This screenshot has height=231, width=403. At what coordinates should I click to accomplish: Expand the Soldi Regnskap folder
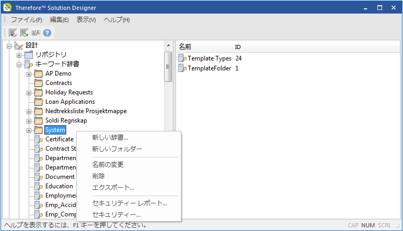pos(29,121)
